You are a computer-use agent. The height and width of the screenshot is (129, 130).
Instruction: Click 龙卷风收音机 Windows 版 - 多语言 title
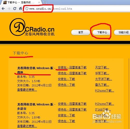[36, 107]
